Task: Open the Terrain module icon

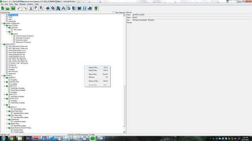Action: 48,8
